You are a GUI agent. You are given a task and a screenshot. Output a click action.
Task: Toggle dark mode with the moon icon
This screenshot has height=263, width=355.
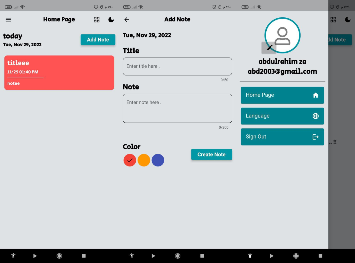[111, 19]
